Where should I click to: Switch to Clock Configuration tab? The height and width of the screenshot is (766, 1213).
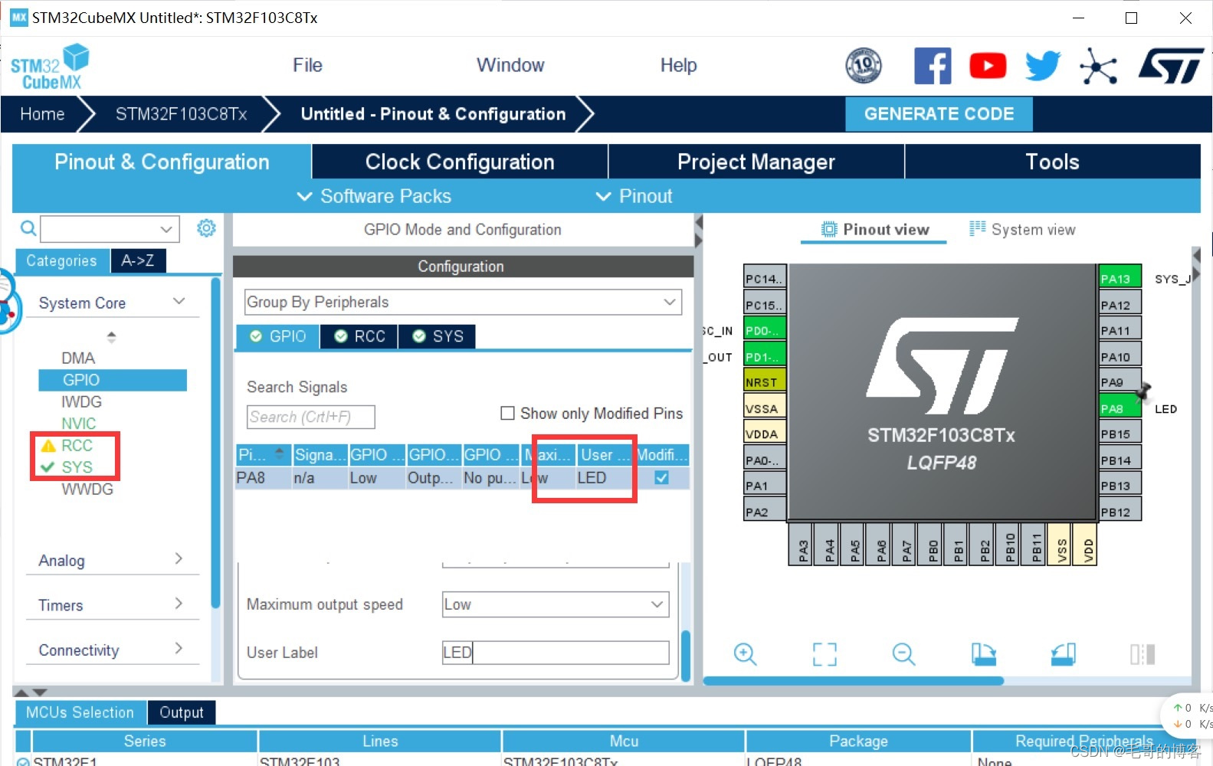pos(460,162)
